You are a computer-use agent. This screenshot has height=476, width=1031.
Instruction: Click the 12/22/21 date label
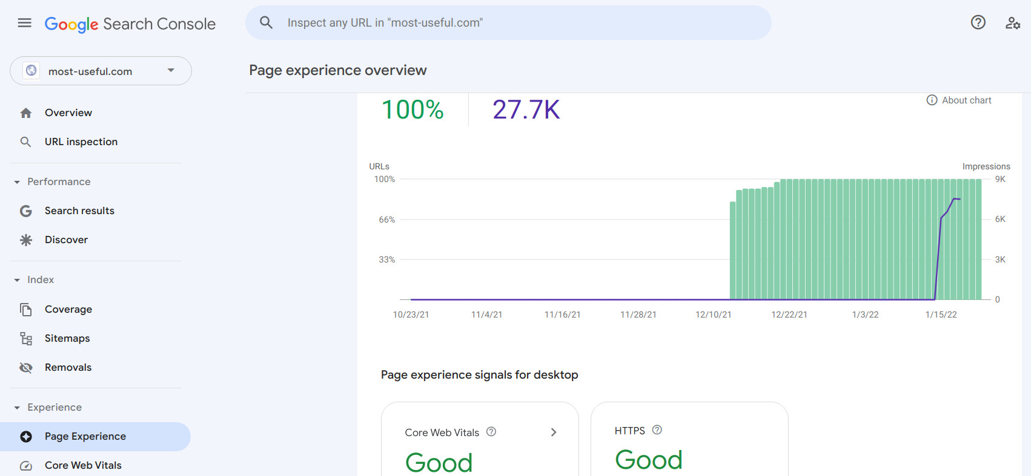pos(789,315)
